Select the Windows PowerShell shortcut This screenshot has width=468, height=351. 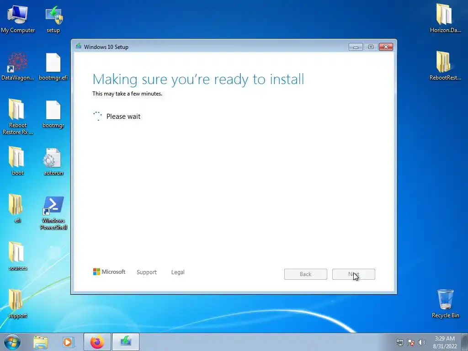click(x=53, y=213)
